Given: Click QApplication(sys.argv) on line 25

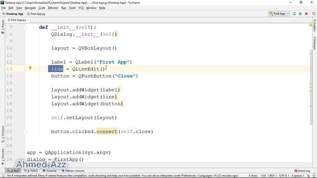Looking at the screenshot, I should 78,152.
